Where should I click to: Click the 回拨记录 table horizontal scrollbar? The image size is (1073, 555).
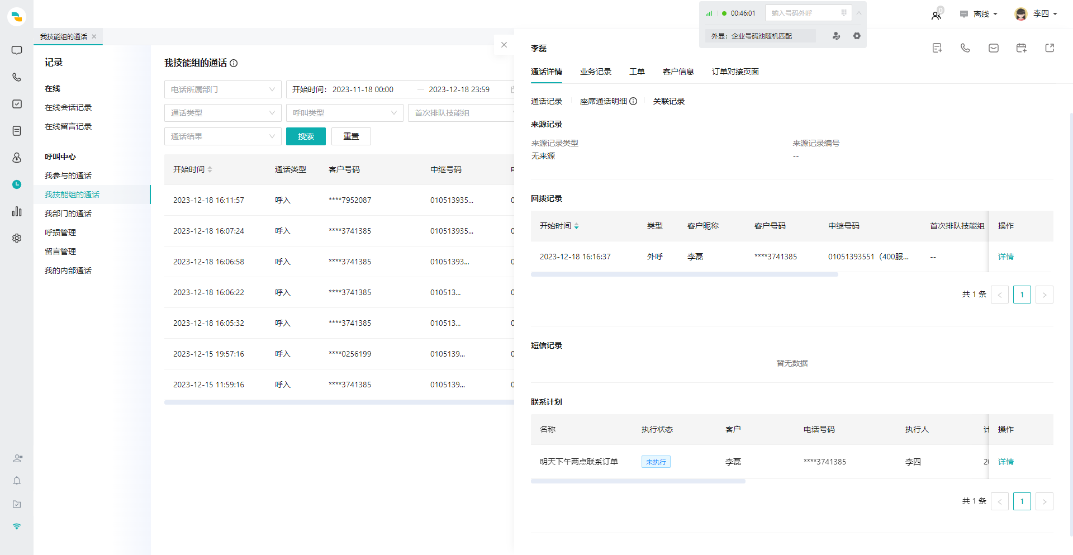685,274
